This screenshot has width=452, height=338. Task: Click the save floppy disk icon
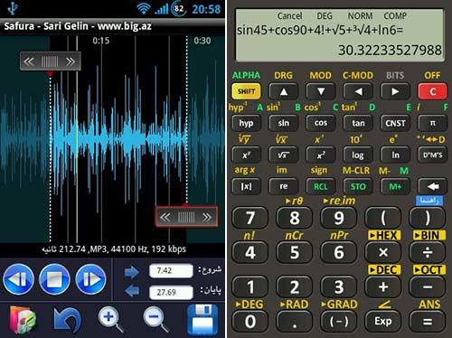point(202,320)
